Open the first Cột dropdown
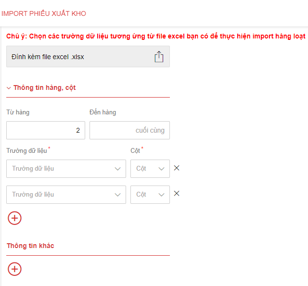This screenshot has width=308, height=286. 150,169
